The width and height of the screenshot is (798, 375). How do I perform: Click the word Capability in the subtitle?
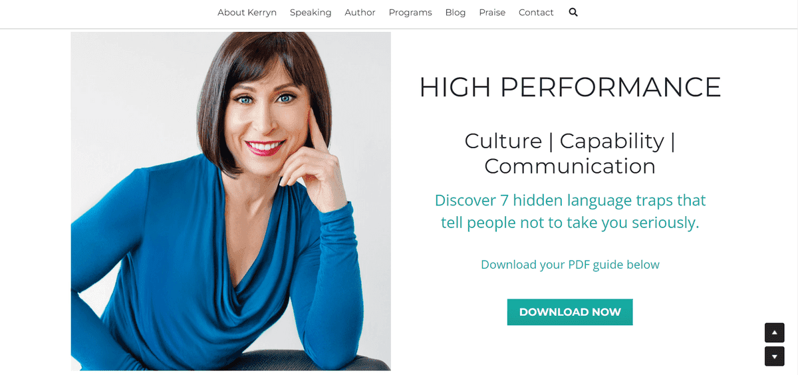[x=612, y=142]
